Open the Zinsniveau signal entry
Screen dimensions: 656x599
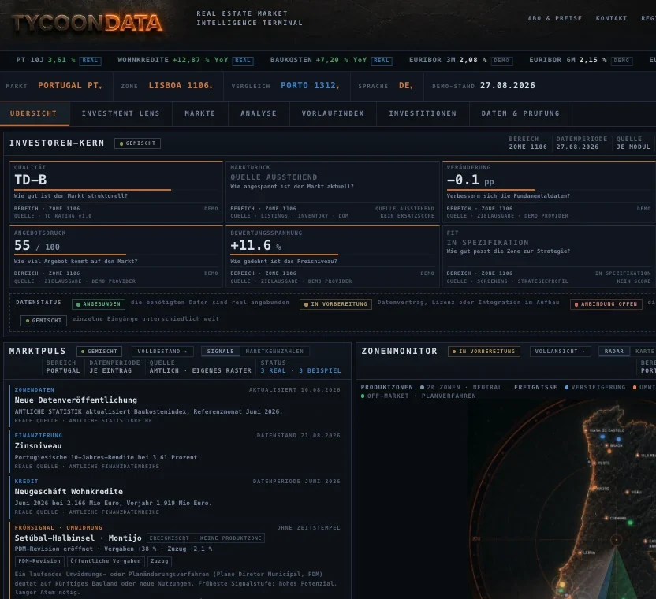177,451
